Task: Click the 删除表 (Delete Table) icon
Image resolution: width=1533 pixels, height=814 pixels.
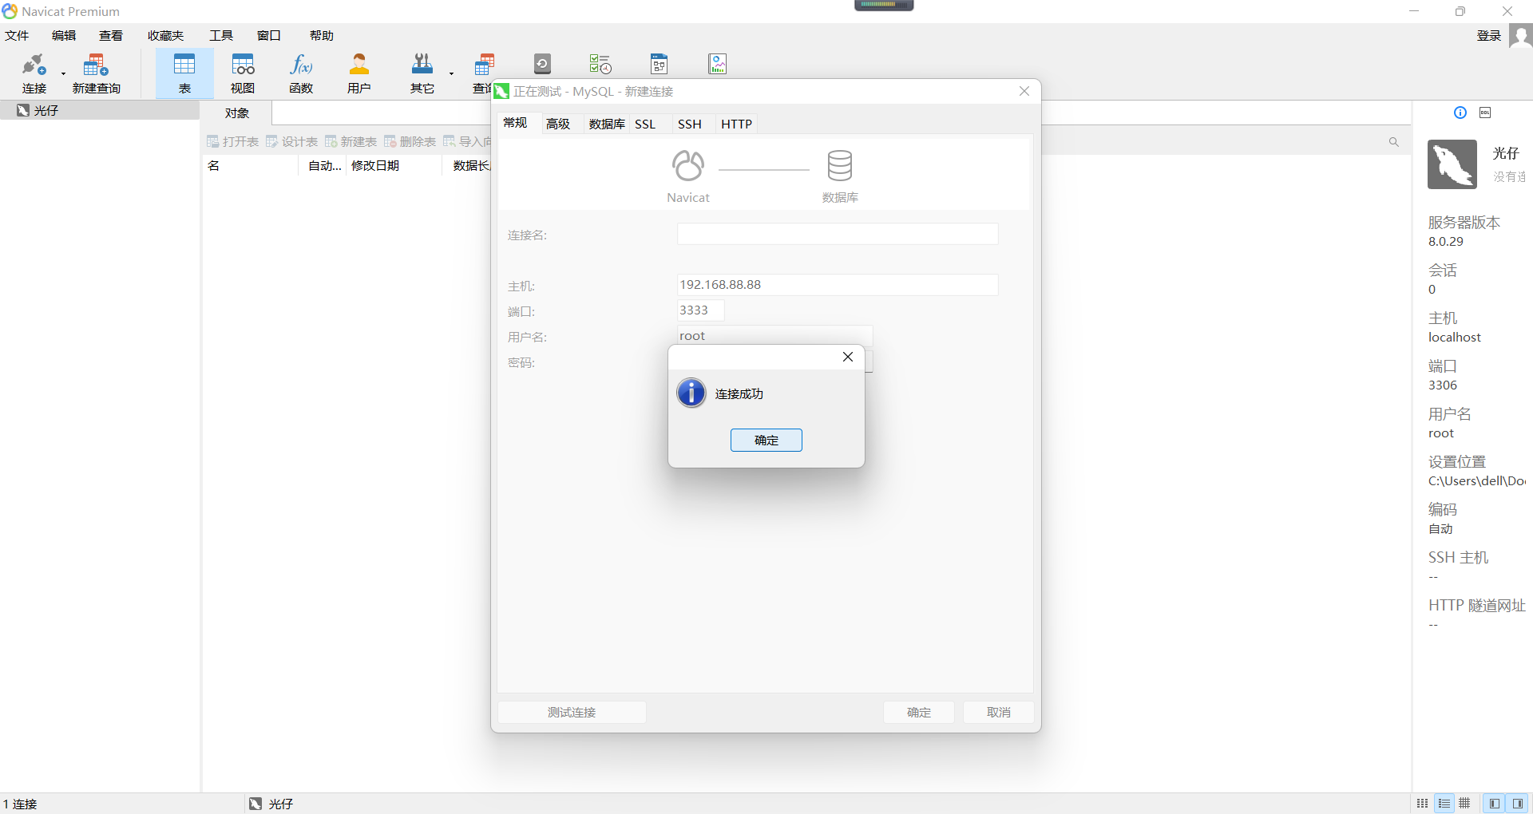Action: tap(390, 141)
